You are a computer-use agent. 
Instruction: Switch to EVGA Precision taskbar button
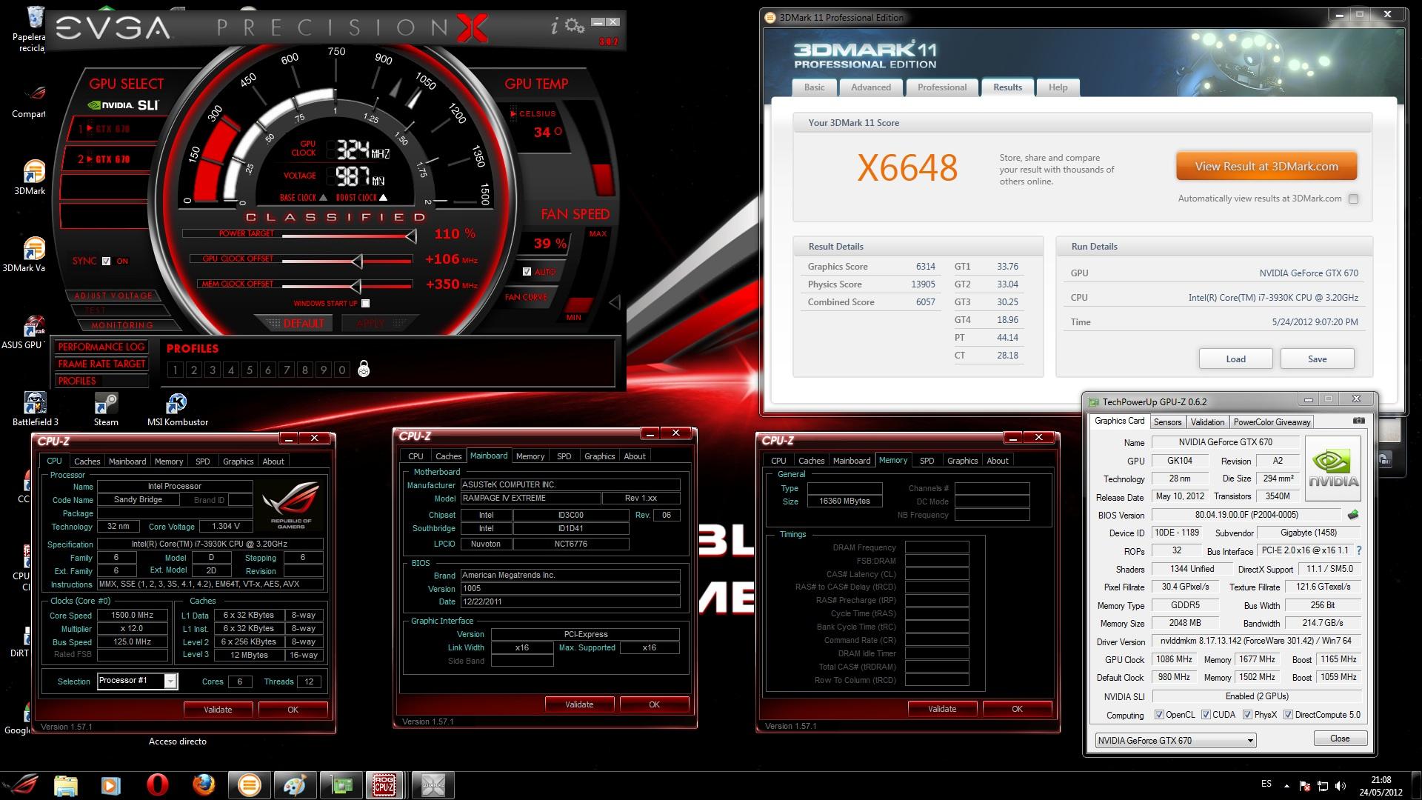point(433,785)
